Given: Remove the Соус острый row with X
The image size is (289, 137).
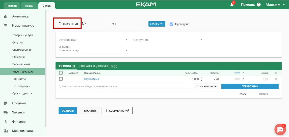Looking at the screenshot, I should click(x=276, y=79).
